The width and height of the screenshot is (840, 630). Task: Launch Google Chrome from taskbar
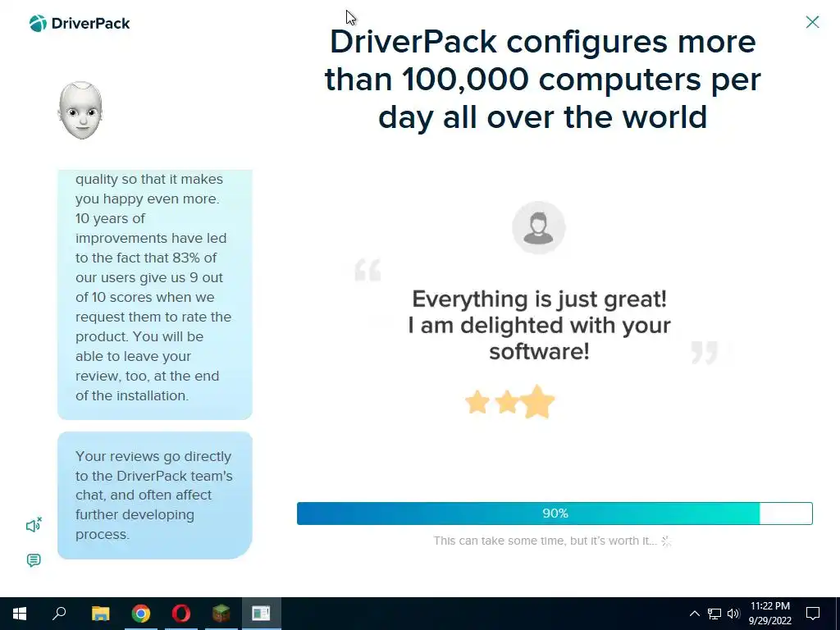coord(141,614)
